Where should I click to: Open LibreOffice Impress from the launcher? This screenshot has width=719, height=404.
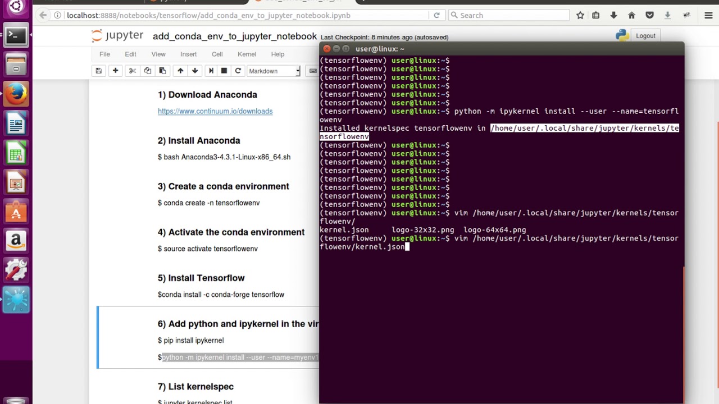16,183
